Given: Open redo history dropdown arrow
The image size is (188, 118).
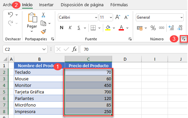Looking at the screenshot, I should click(x=17, y=23).
